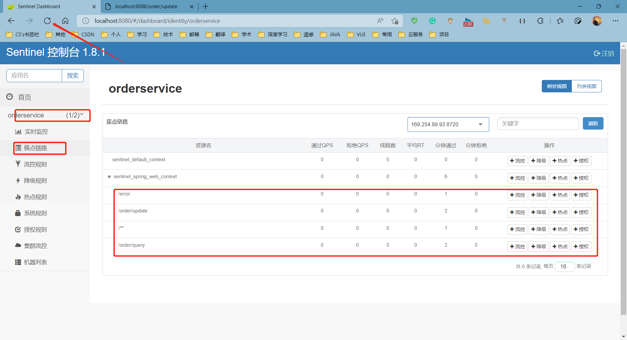This screenshot has height=340, width=627.
Task: Focus the 应用名 search field
Action: (34, 76)
